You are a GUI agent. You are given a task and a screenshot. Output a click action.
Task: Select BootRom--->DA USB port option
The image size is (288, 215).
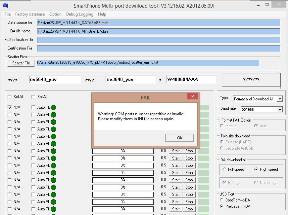click(222, 200)
